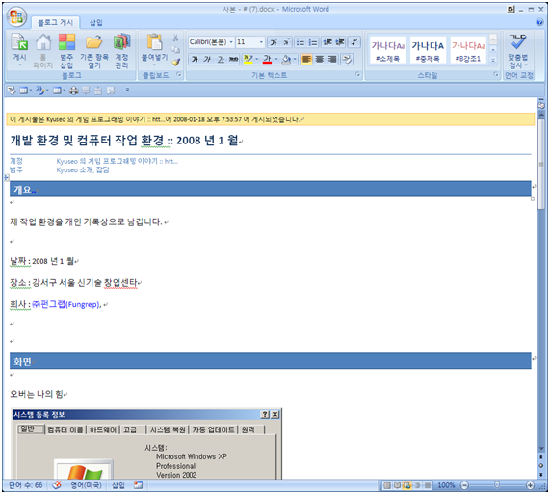Open 고급 tab in system dialog image
The image size is (550, 494).
133,429
